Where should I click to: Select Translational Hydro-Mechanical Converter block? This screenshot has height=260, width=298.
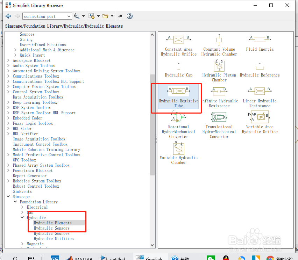coord(219,125)
